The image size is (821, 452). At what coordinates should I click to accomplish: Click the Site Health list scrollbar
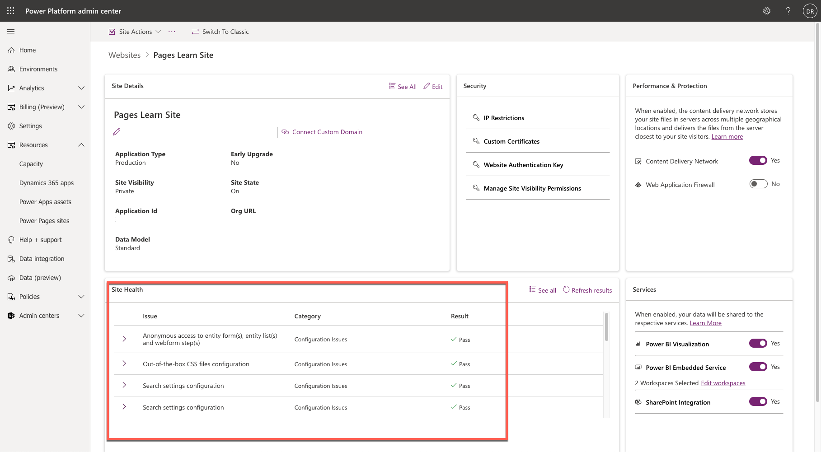coord(606,327)
